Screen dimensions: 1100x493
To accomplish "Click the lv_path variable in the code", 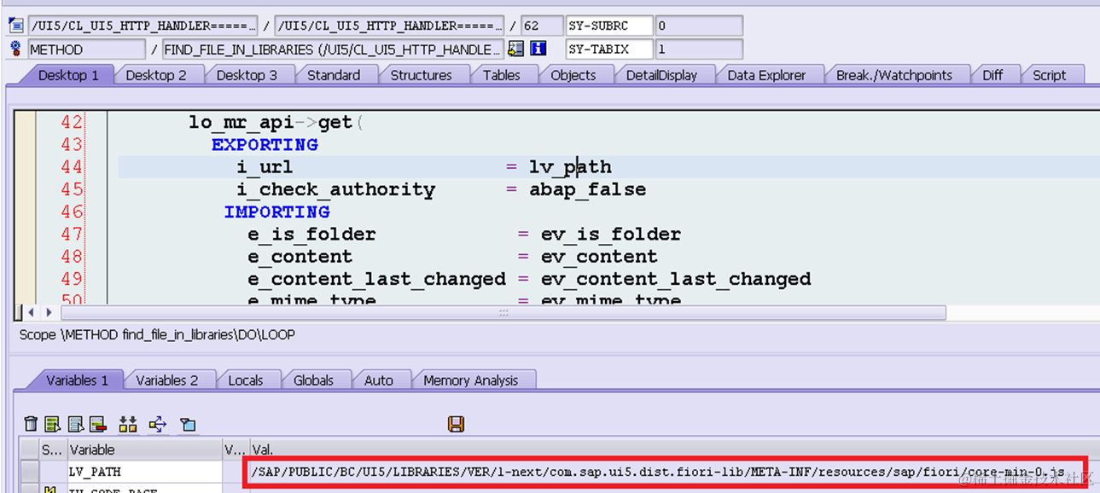I will (x=570, y=167).
